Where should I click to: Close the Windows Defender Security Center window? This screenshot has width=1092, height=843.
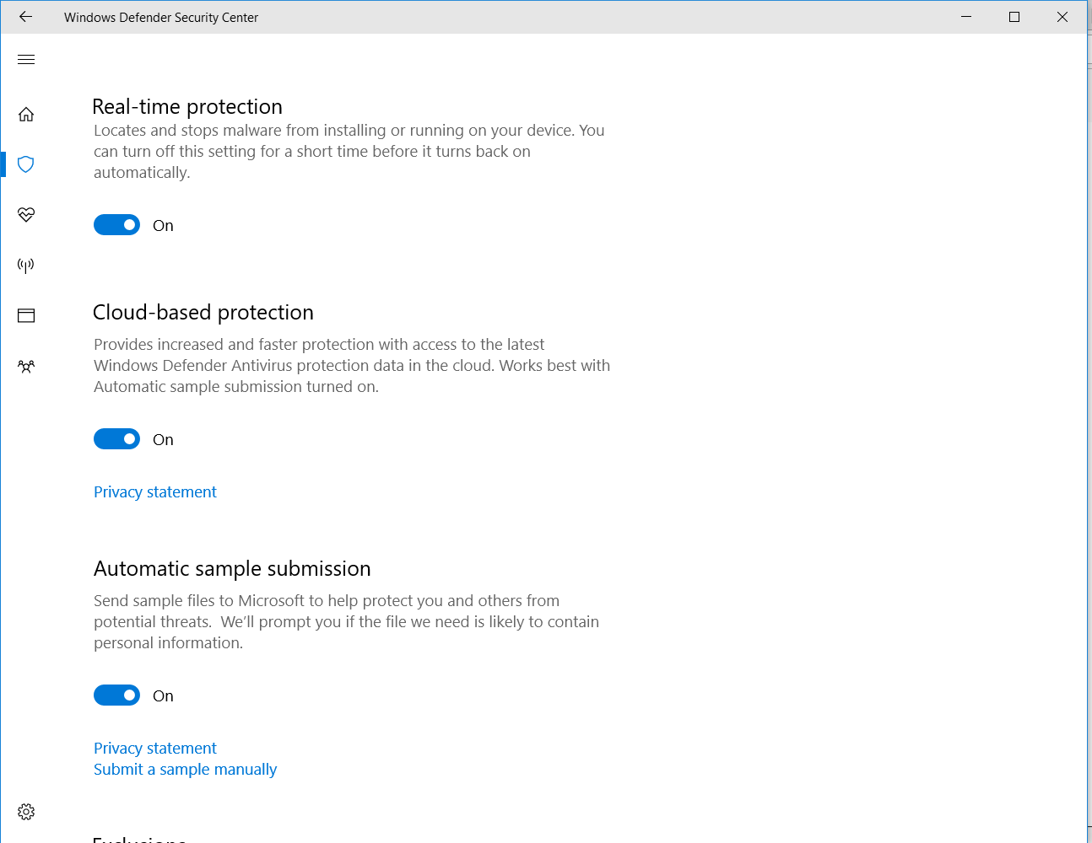pyautogui.click(x=1062, y=17)
